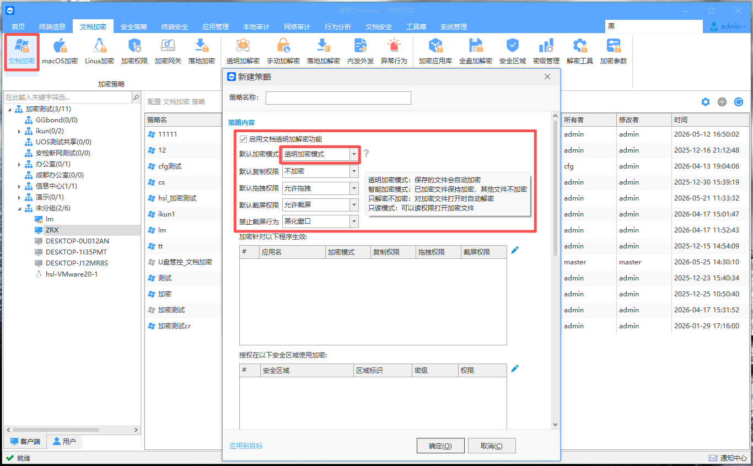Switch to the 终端安全 ribbon tab
The width and height of the screenshot is (753, 466).
click(x=175, y=26)
